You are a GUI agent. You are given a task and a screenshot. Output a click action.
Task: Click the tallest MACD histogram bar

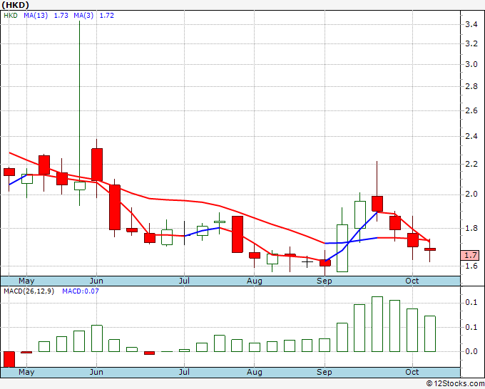(377, 324)
